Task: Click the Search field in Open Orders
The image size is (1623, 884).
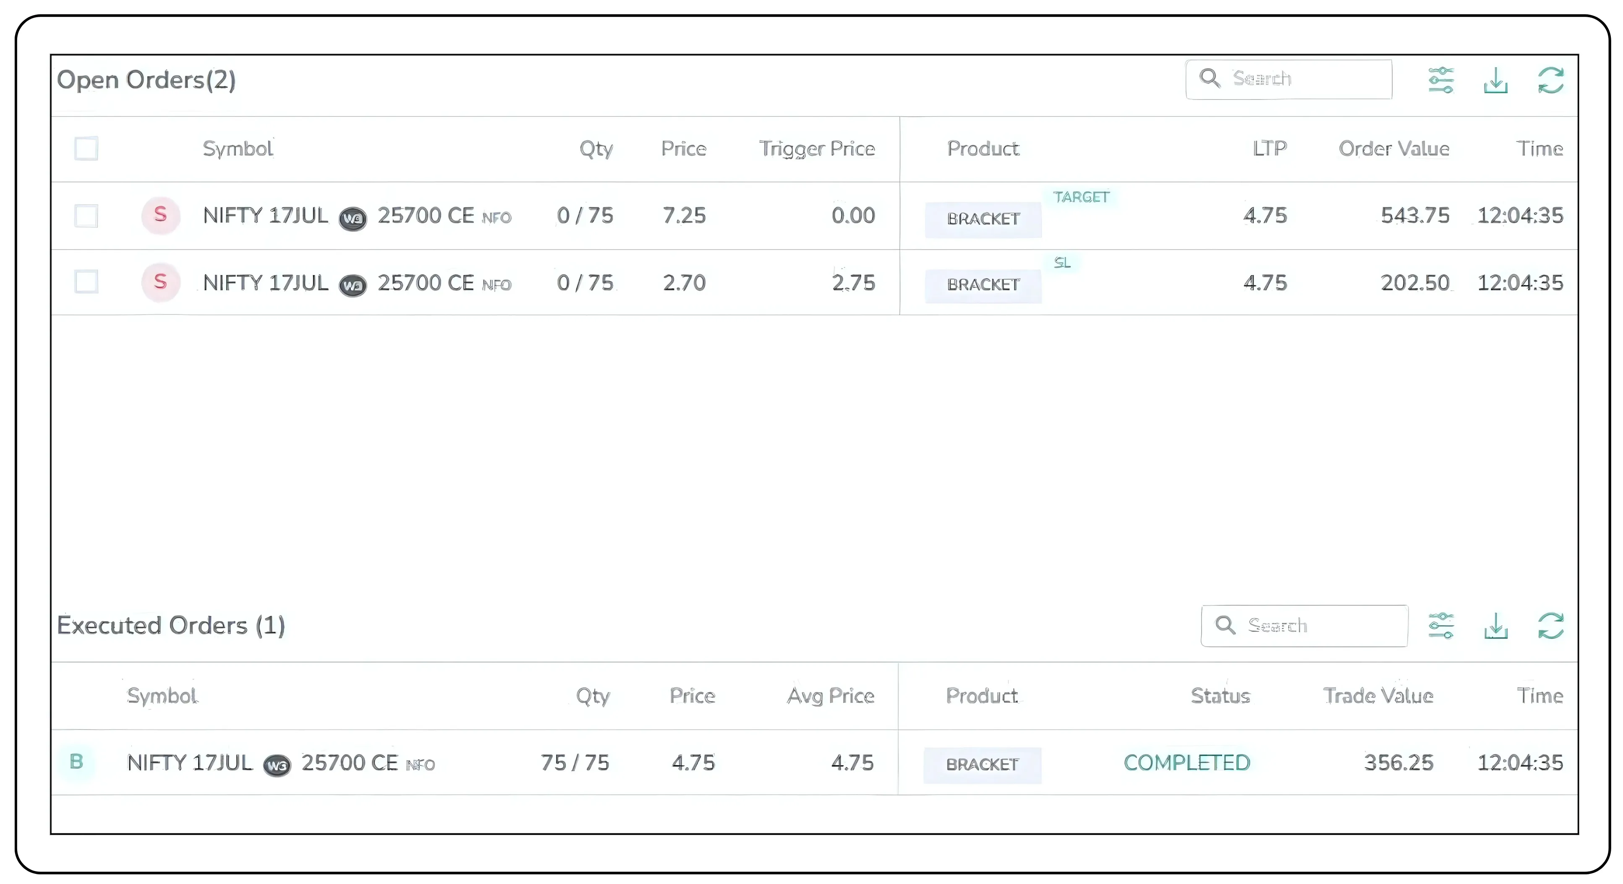Action: click(x=1289, y=79)
